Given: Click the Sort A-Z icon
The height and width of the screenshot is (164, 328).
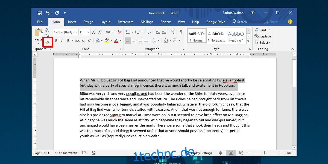Looking at the screenshot, I should coord(172,32).
